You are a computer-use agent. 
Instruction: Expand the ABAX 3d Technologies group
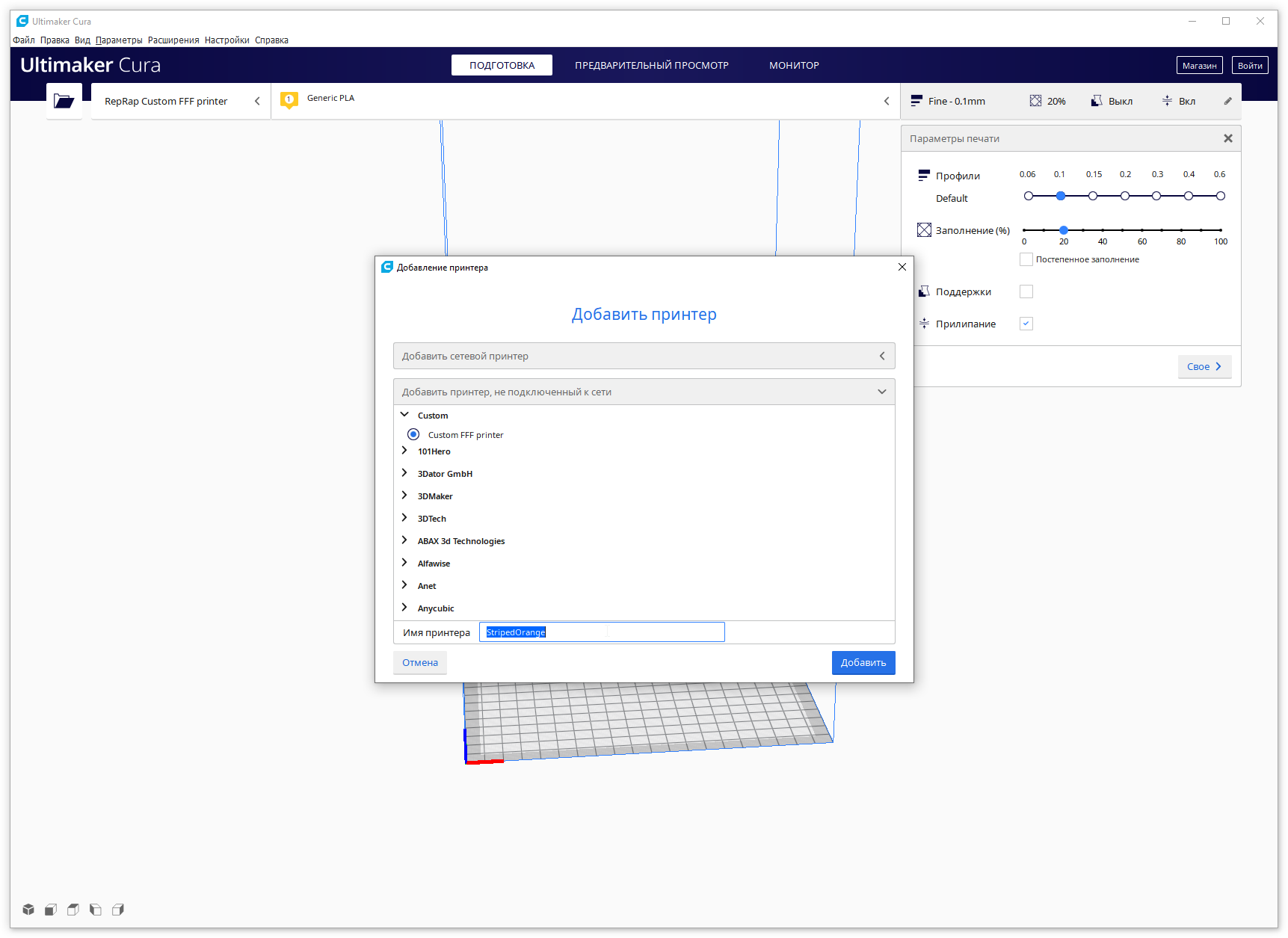pyautogui.click(x=404, y=540)
